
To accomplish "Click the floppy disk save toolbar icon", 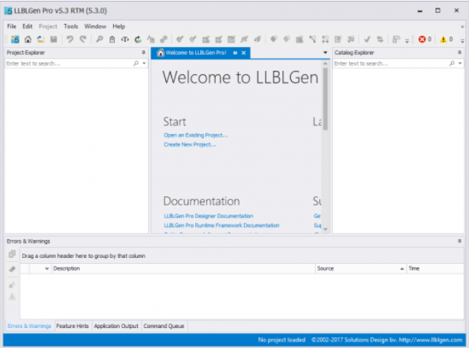I will (x=54, y=39).
